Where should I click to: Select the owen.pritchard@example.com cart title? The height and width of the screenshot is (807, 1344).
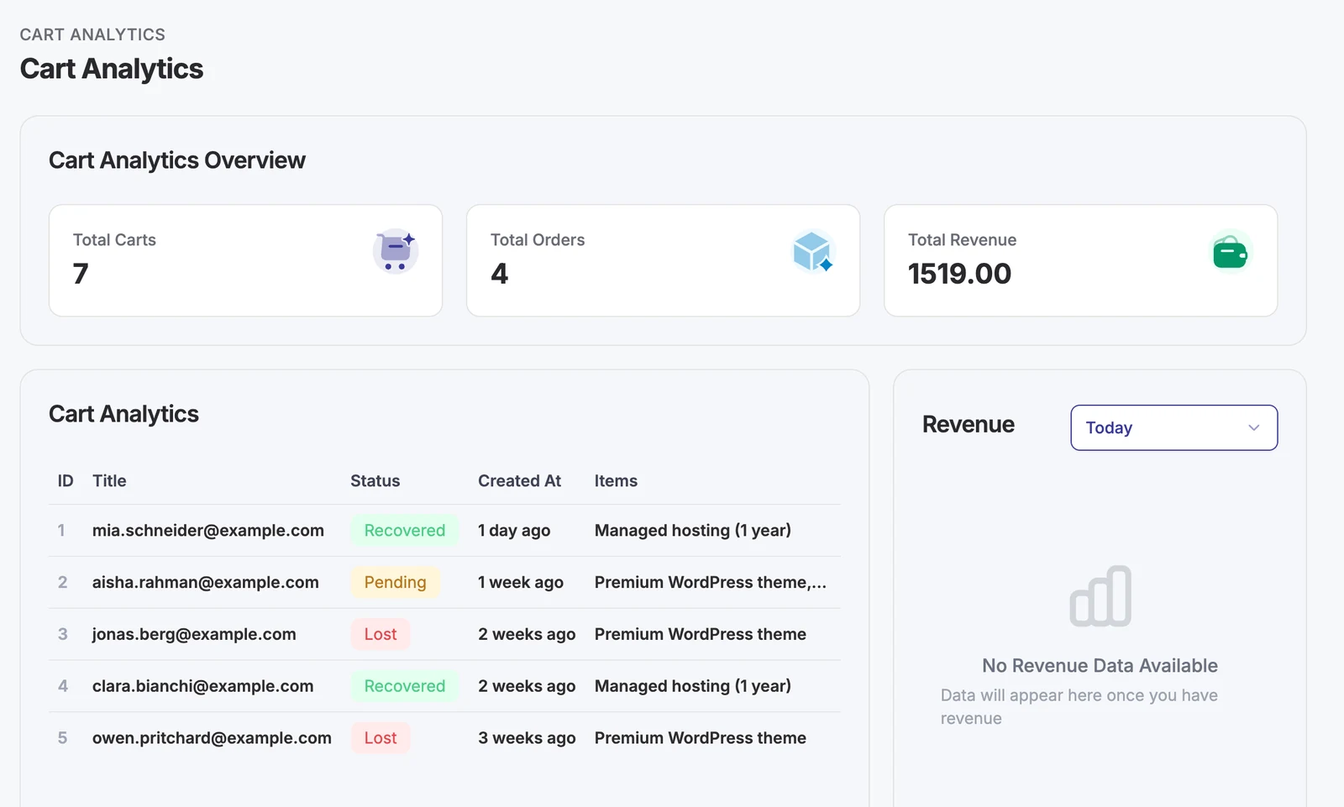coord(212,738)
